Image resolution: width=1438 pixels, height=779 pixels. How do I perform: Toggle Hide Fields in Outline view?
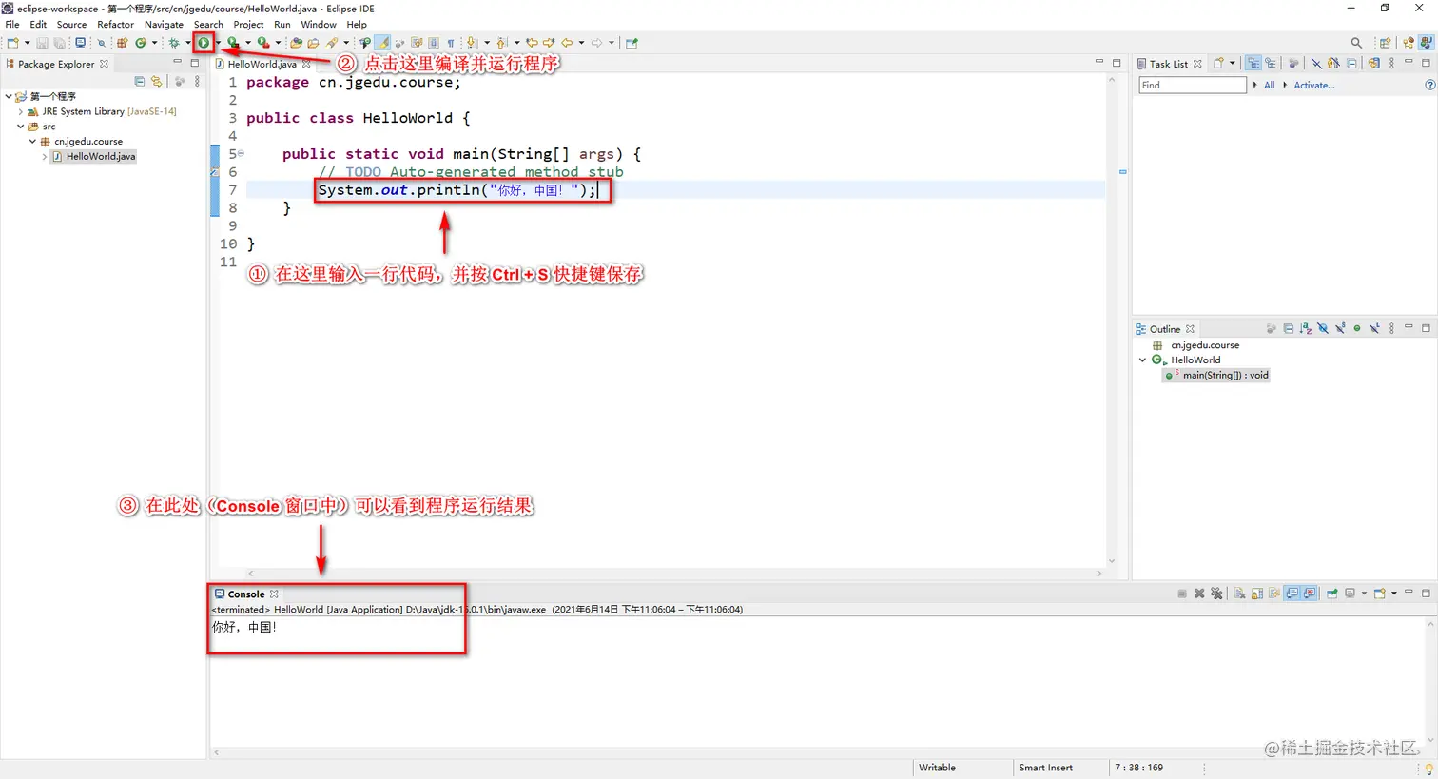tap(1323, 328)
